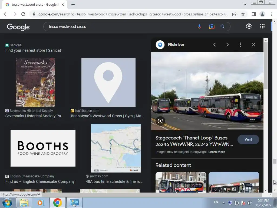
Task: Open the tab search dropdown arrow
Action: pos(245,5)
